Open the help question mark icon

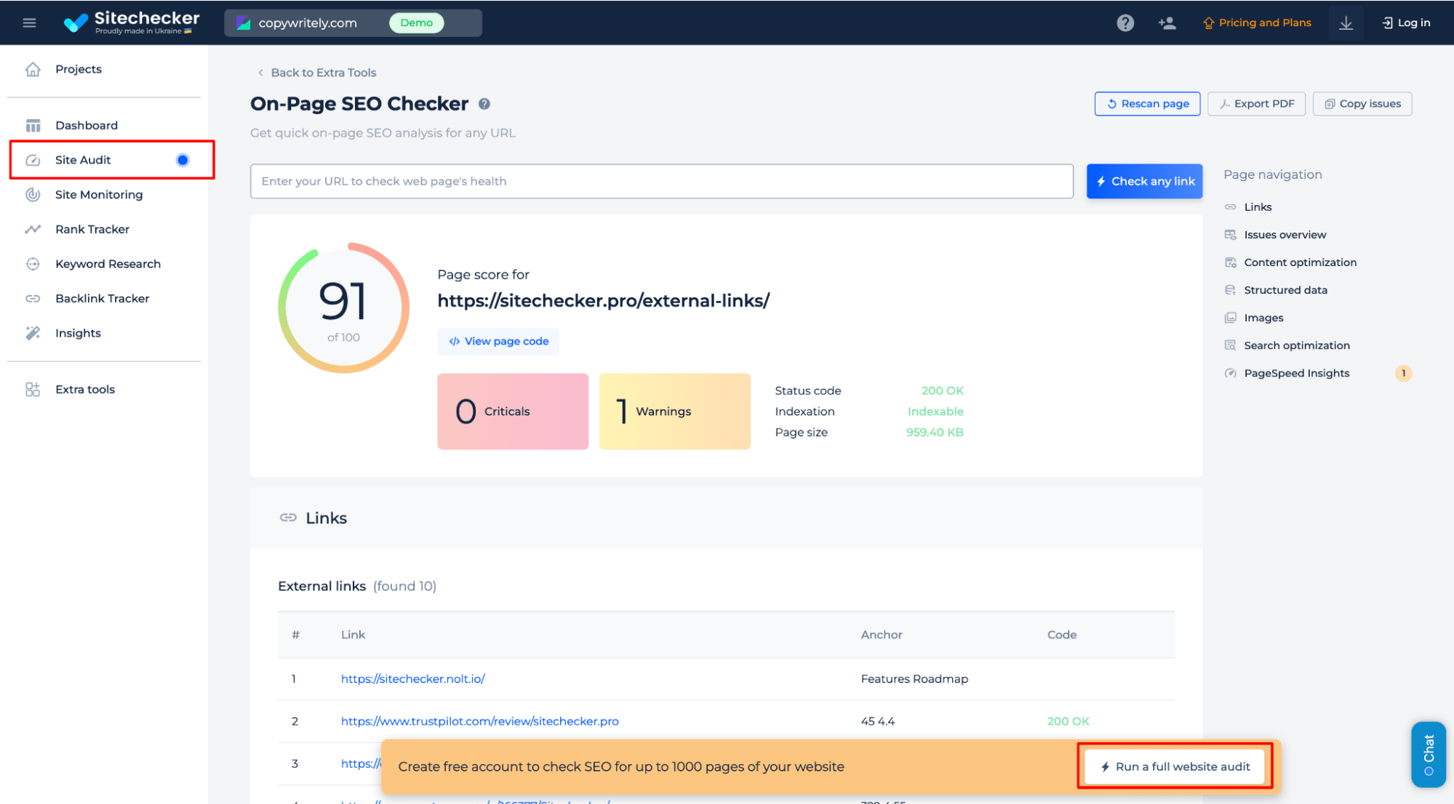(1125, 23)
